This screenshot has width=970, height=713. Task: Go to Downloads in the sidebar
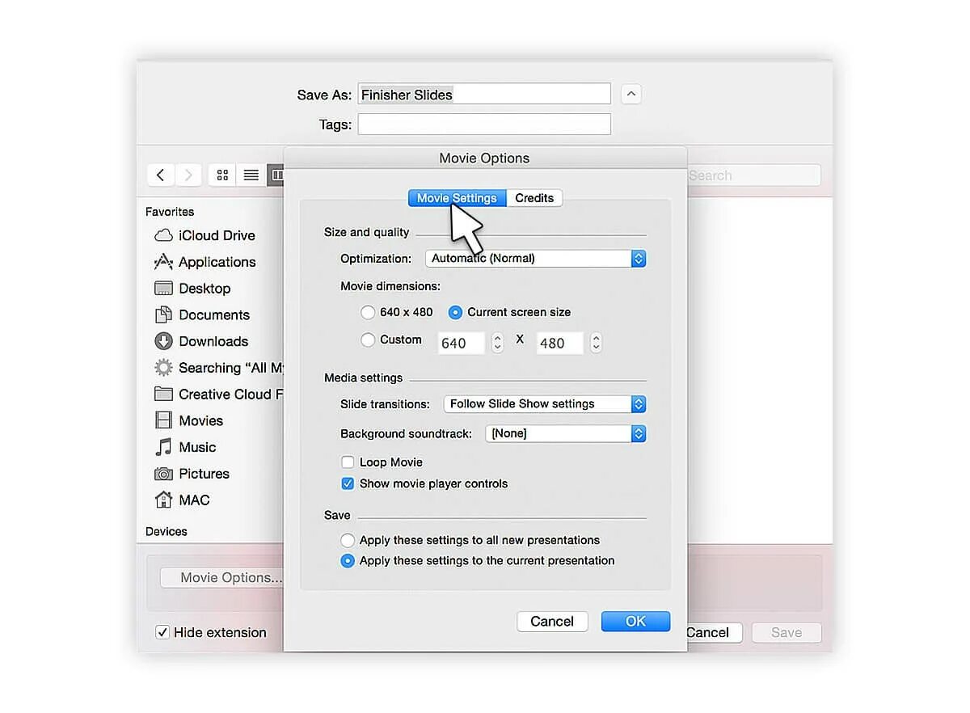(x=202, y=341)
